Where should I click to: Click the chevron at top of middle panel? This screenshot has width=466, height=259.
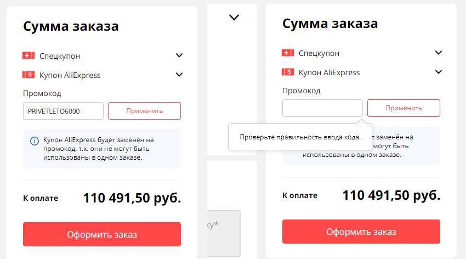234,18
